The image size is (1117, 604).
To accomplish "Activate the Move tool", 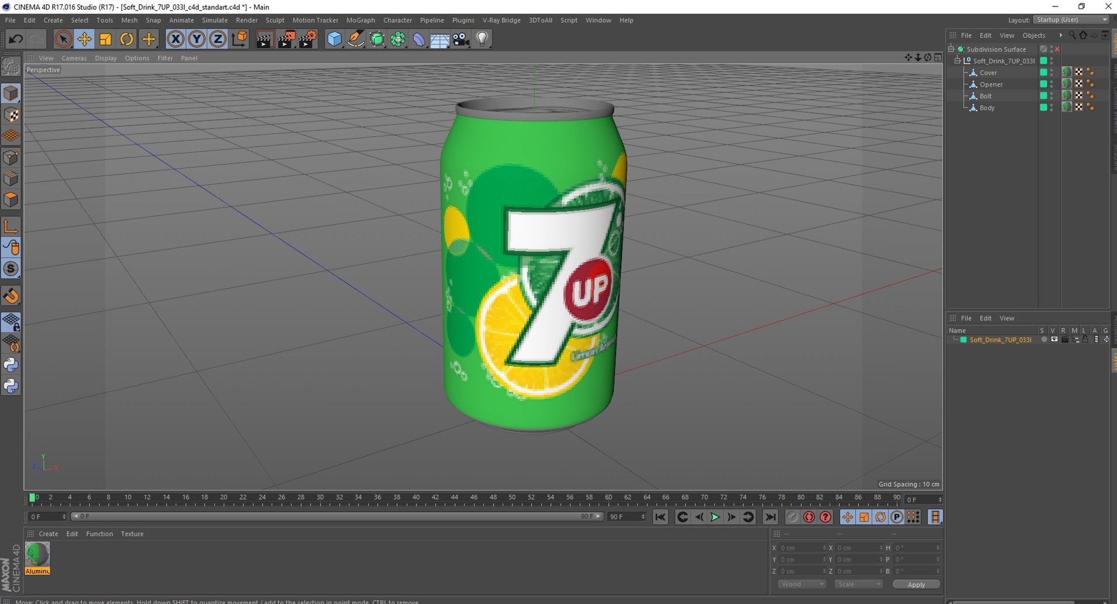I will [x=84, y=39].
